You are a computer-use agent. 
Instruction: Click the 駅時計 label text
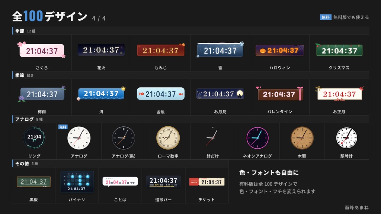[346, 156]
